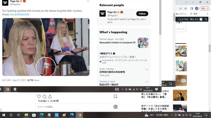Bookmark the page with the Chrome star icon
Image resolution: width=211 pixels, height=118 pixels.
pyautogui.click(x=185, y=9)
